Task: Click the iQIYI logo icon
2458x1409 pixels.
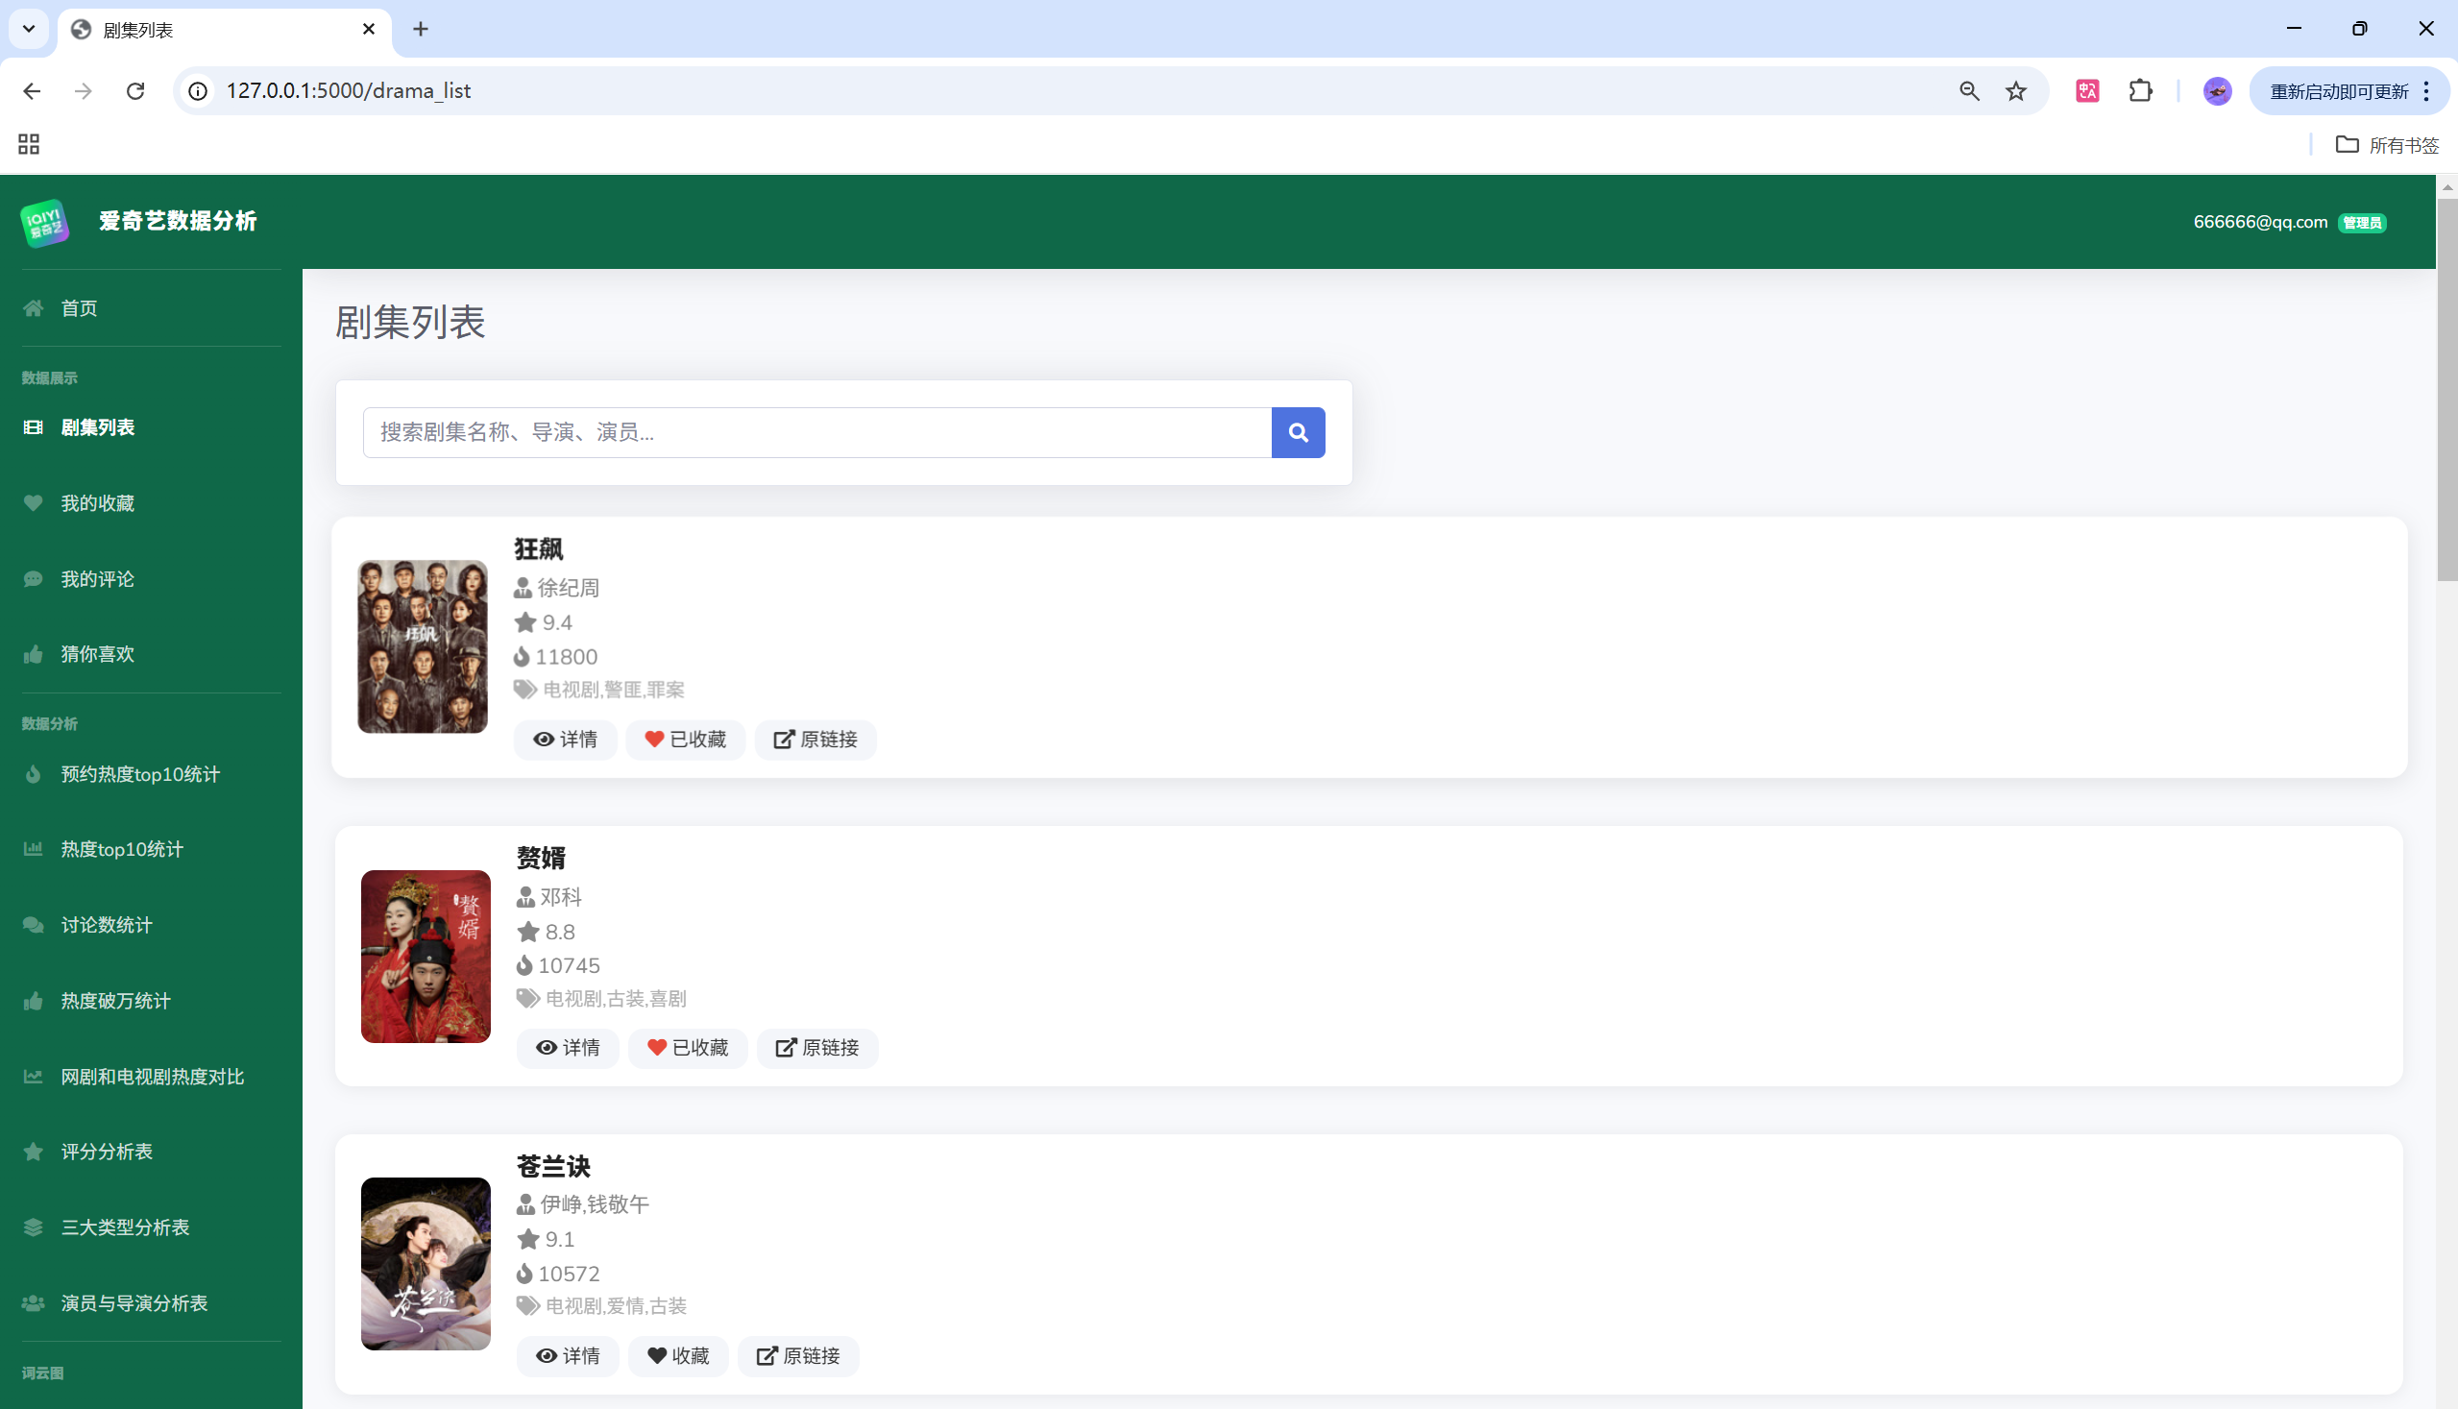Action: tap(44, 223)
